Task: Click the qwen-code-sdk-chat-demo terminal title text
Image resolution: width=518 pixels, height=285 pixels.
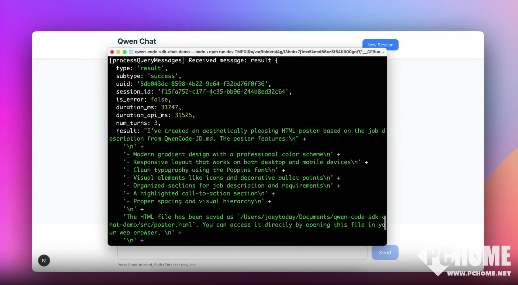Action: coord(162,52)
